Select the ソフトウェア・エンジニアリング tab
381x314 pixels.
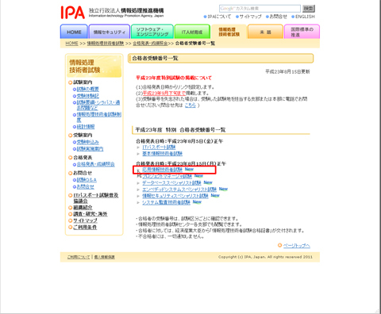[x=152, y=32]
